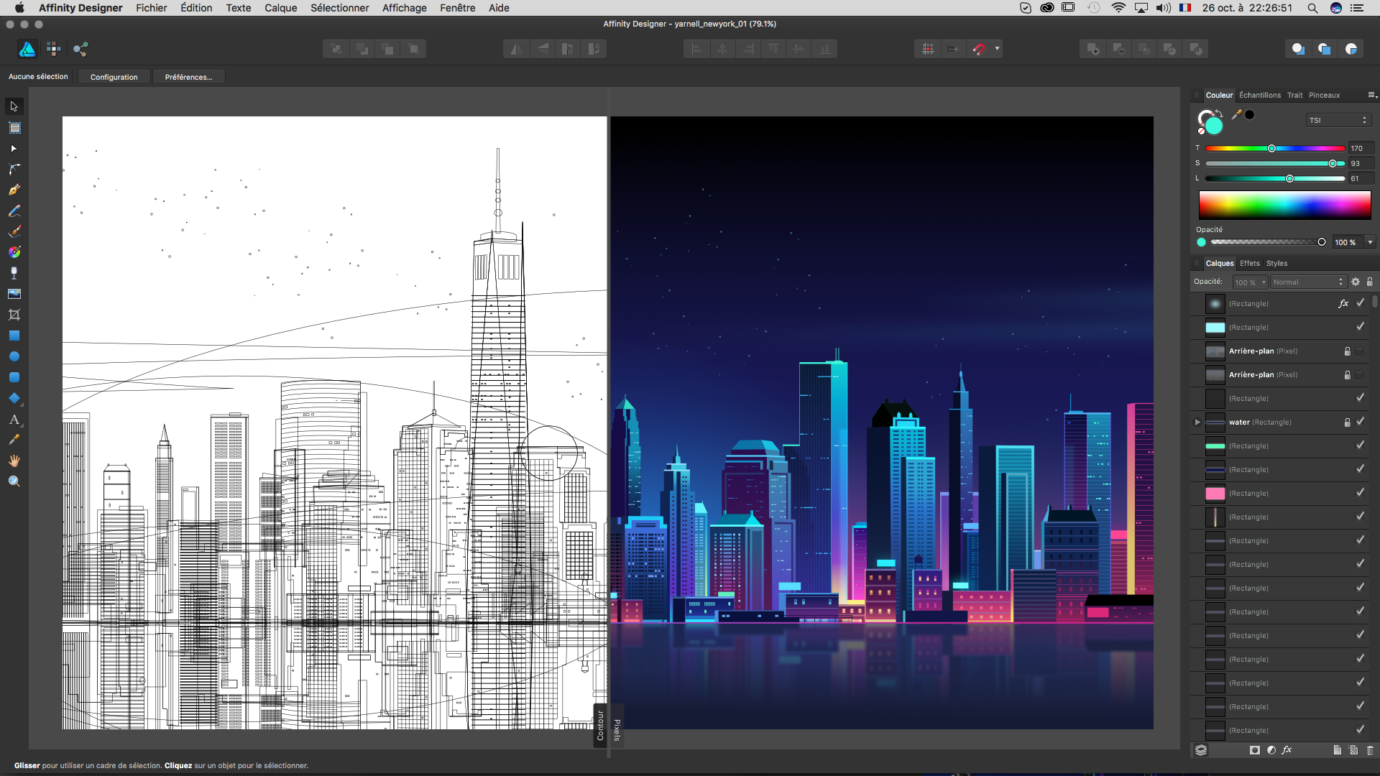Choose the Artistic Text tool

coord(14,420)
